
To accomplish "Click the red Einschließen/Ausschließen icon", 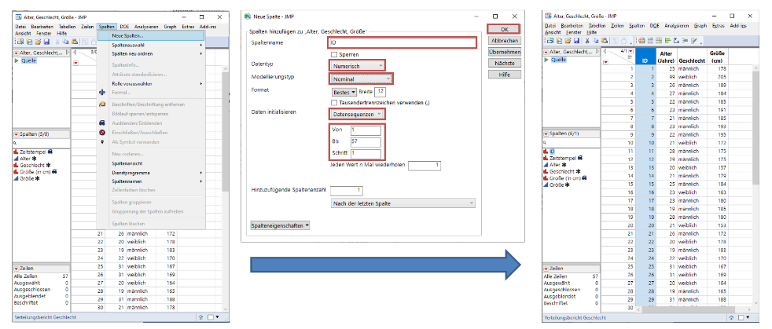I will 102,132.
